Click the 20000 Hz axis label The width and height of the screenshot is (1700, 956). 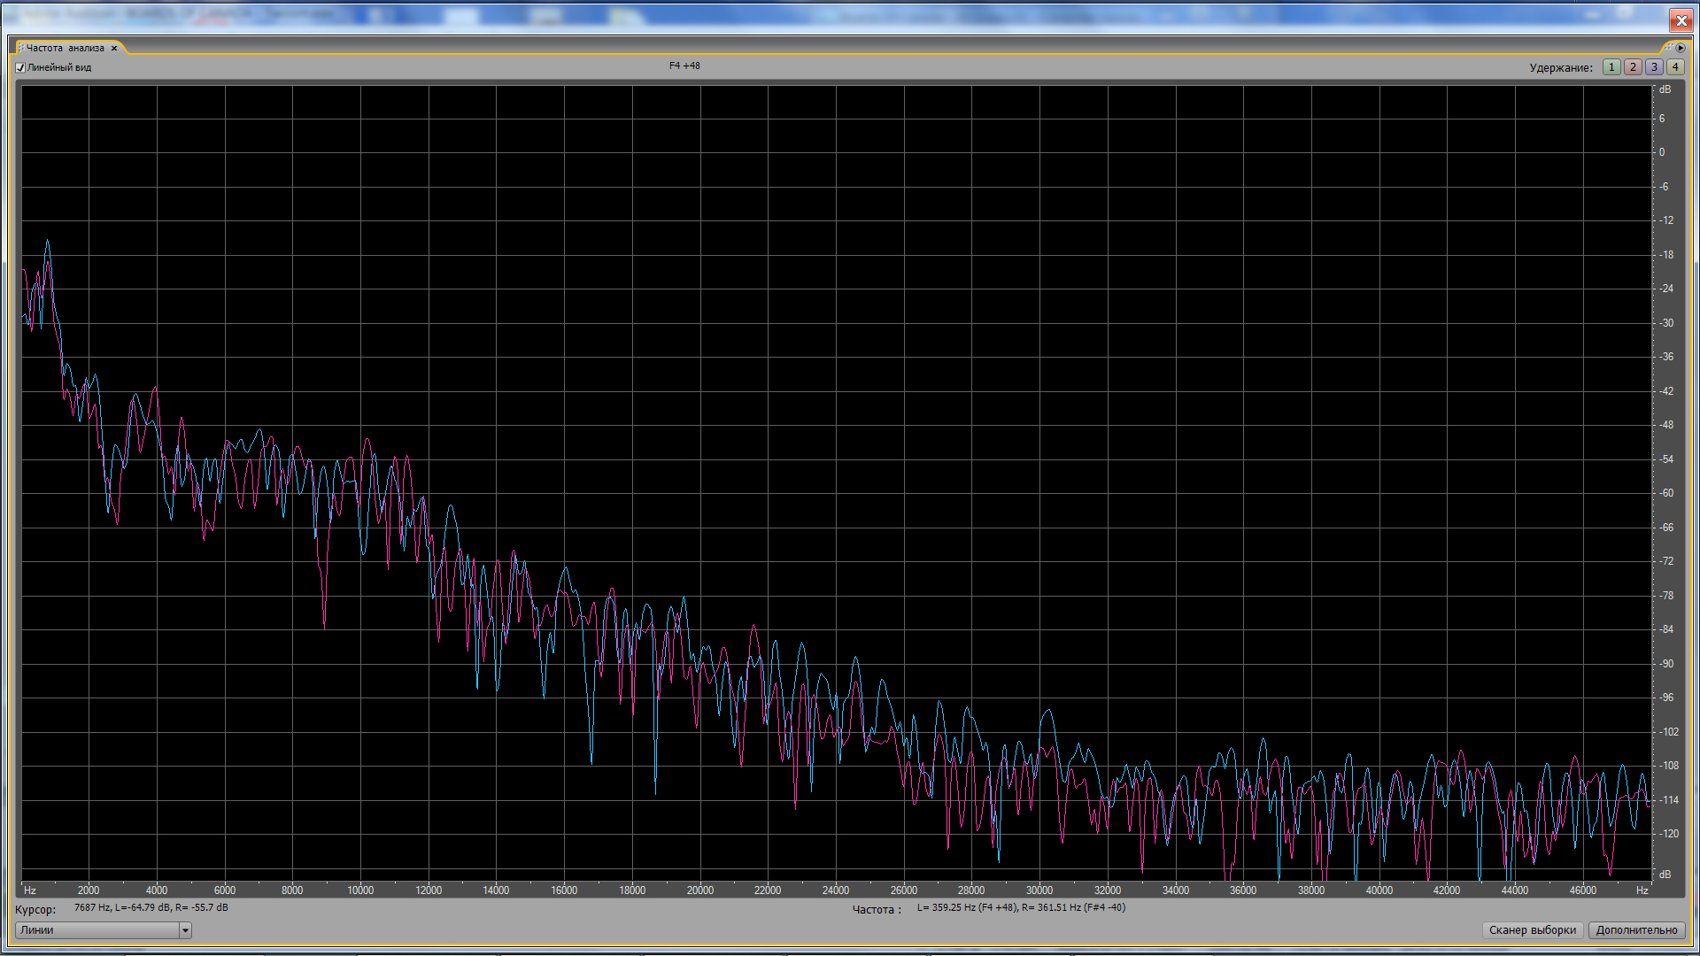point(699,890)
